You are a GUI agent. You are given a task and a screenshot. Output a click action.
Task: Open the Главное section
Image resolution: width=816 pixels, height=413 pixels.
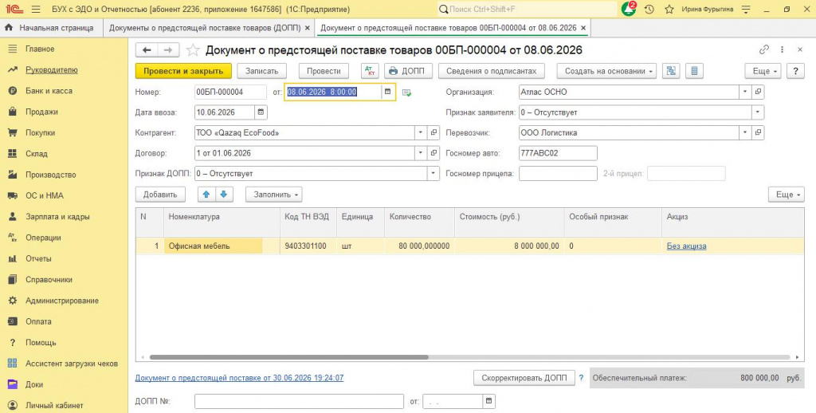pos(40,49)
